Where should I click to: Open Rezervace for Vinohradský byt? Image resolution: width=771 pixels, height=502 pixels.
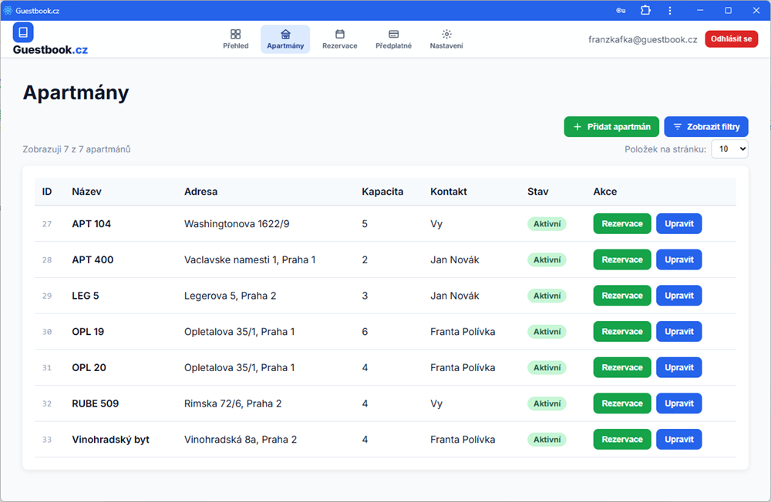(x=622, y=439)
